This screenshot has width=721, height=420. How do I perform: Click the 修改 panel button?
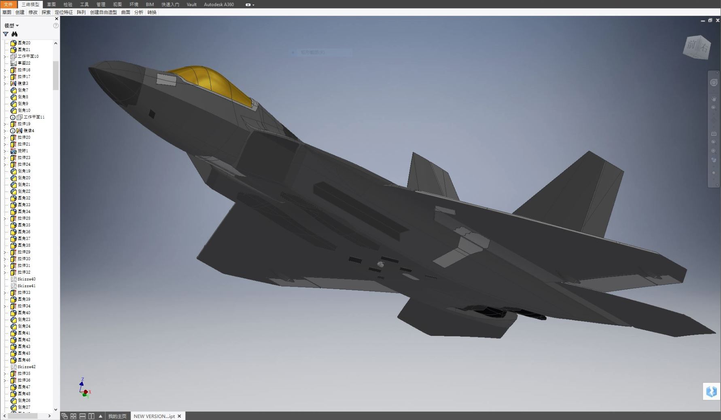pyautogui.click(x=33, y=13)
